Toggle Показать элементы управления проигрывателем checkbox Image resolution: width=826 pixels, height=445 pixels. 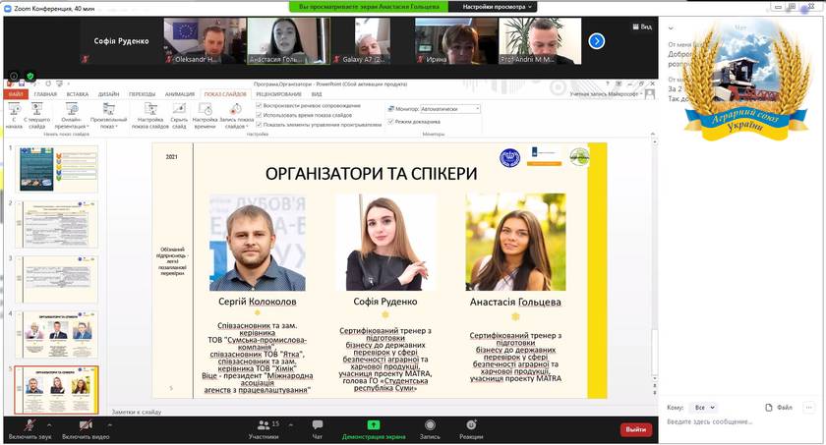pyautogui.click(x=259, y=125)
